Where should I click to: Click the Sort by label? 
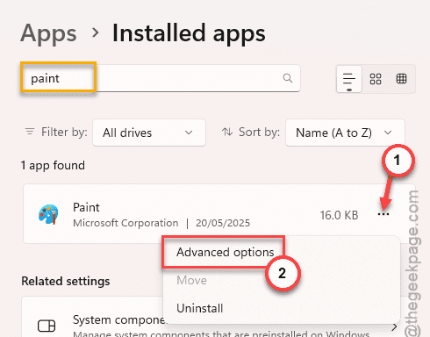259,132
